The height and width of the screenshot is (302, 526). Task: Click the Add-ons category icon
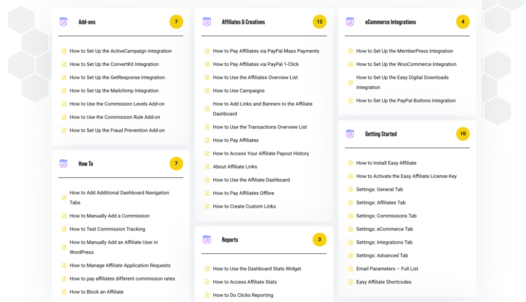click(x=63, y=22)
